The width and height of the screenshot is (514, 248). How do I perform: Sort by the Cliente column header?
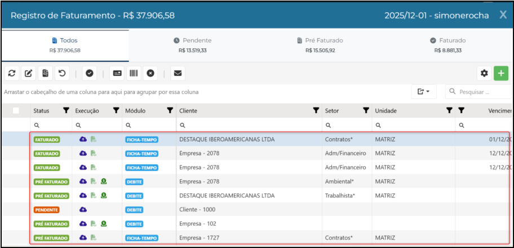tap(188, 111)
